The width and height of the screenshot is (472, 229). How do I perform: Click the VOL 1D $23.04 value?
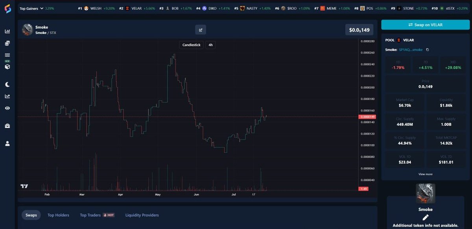(405, 162)
